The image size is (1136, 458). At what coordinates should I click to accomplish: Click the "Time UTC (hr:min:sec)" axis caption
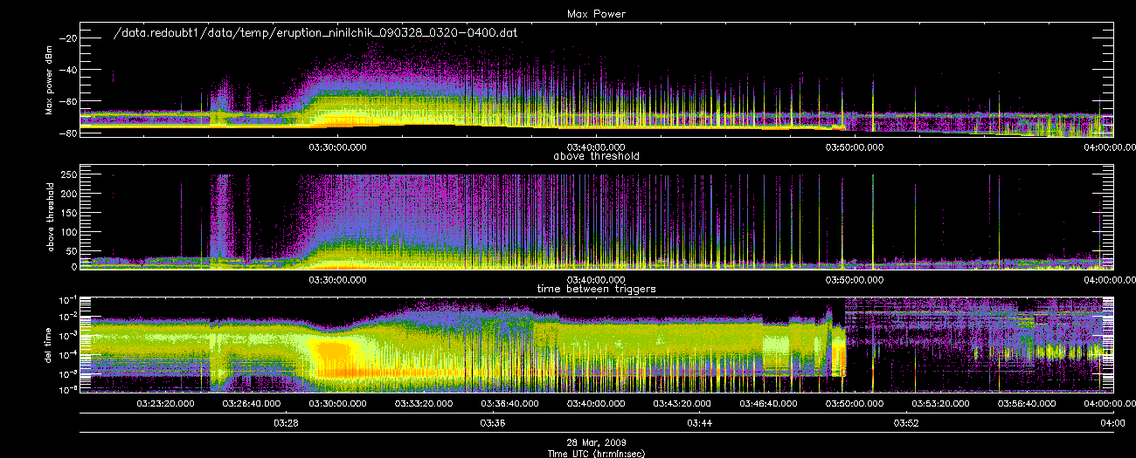(597, 453)
